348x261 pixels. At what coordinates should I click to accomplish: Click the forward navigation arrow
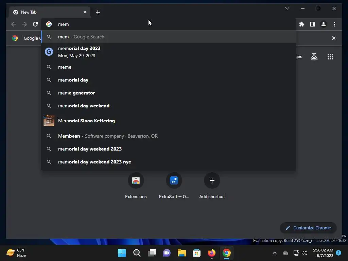tap(24, 24)
